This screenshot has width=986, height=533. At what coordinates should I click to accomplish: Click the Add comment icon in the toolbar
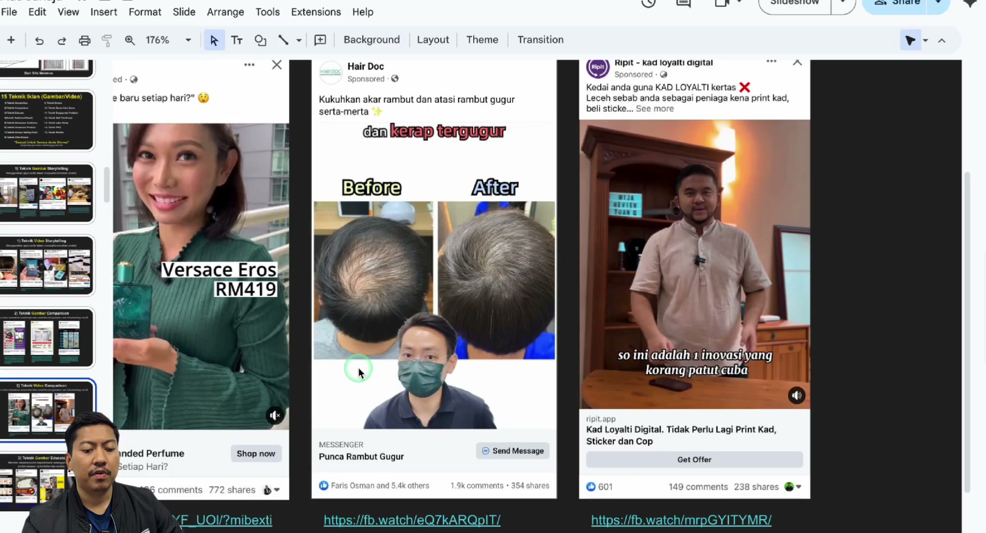coord(320,40)
